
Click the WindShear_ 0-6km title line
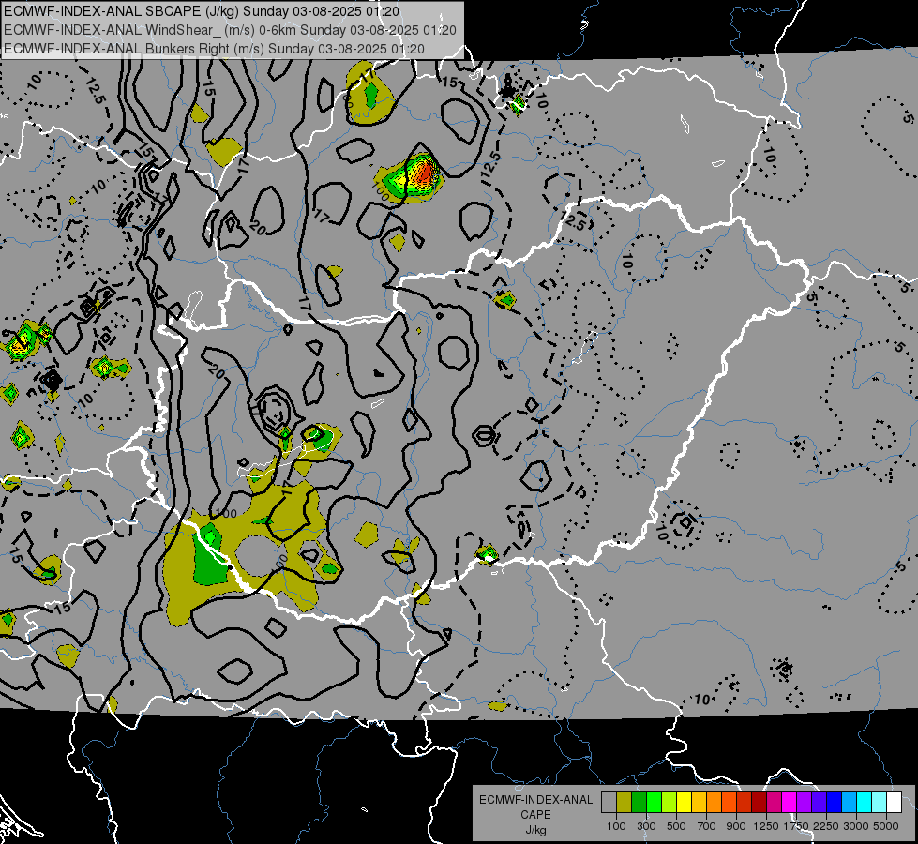pyautogui.click(x=230, y=30)
